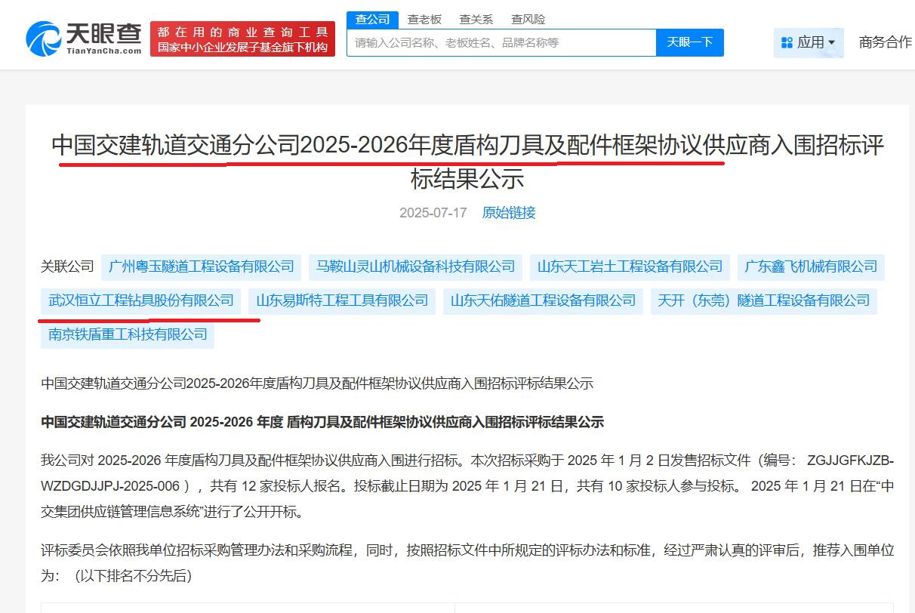Open 广东鑫飞机械有限公司 company tag
The image size is (915, 613).
(x=811, y=266)
